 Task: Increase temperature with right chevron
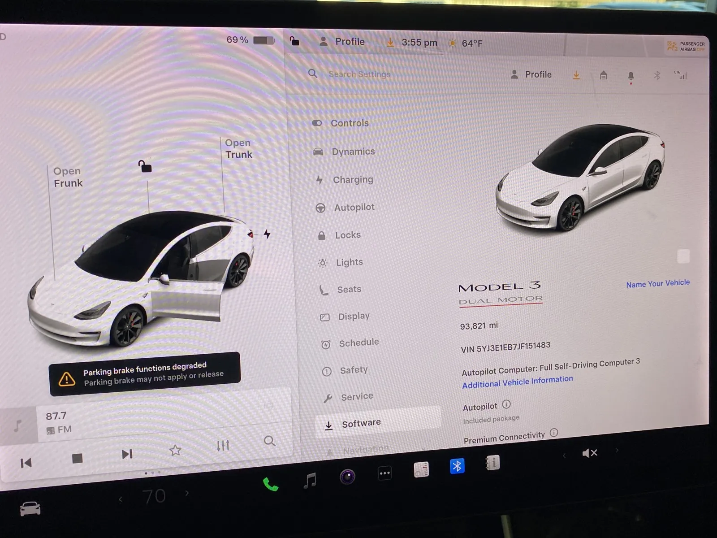(x=187, y=493)
